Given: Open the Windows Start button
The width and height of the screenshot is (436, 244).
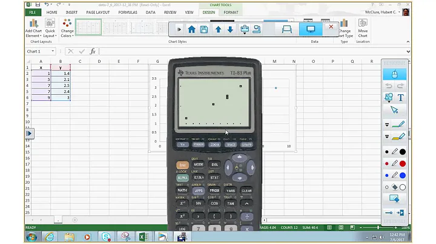Looking at the screenshot, I should pyautogui.click(x=31, y=237).
